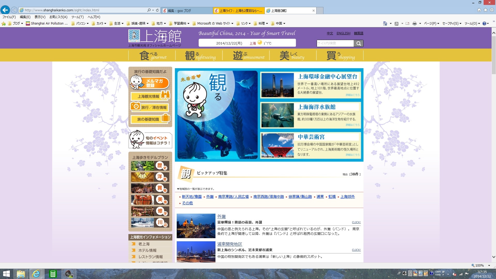This screenshot has height=279, width=496.
Task: Expand the 料理 favorites folder
Action: (x=261, y=24)
